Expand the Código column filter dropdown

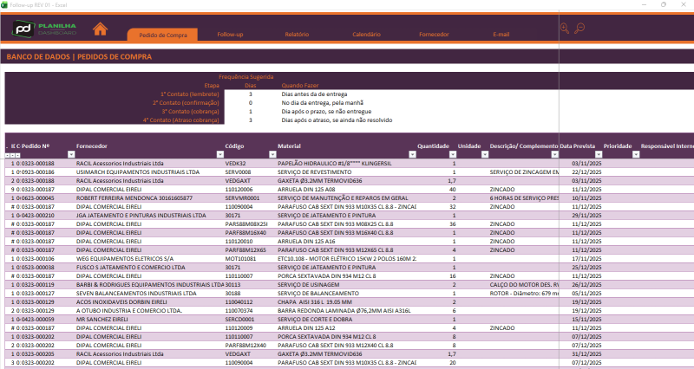coord(272,155)
